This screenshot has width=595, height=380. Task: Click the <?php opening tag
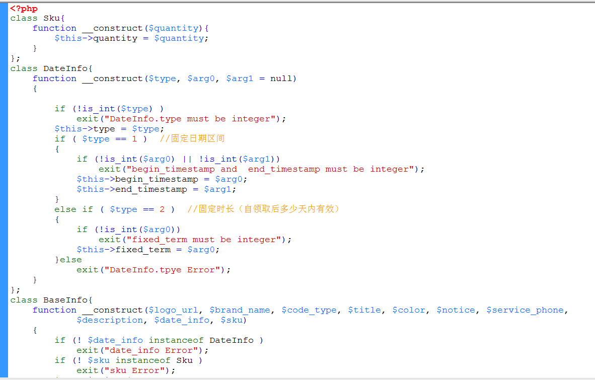pyautogui.click(x=24, y=9)
